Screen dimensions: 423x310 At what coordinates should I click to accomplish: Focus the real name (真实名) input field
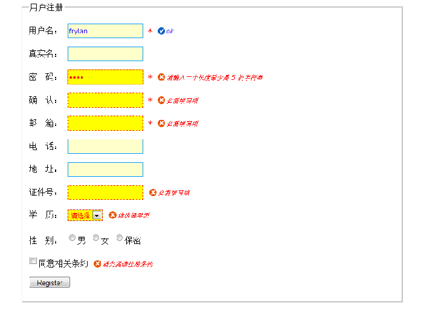coord(105,54)
